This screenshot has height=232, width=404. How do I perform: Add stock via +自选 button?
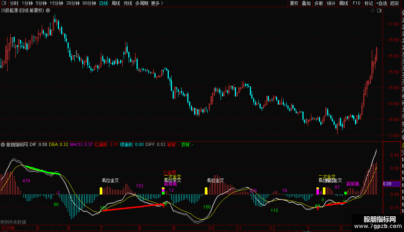(381, 3)
